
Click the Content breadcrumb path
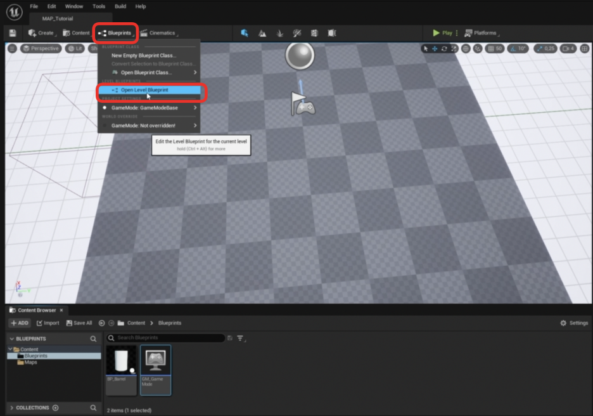[x=136, y=323]
